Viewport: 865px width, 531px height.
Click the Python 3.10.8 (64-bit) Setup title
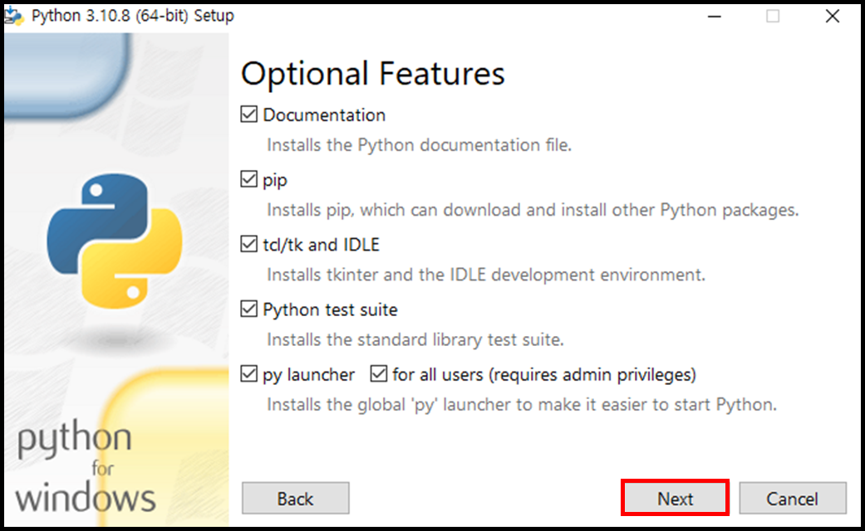[x=133, y=16]
